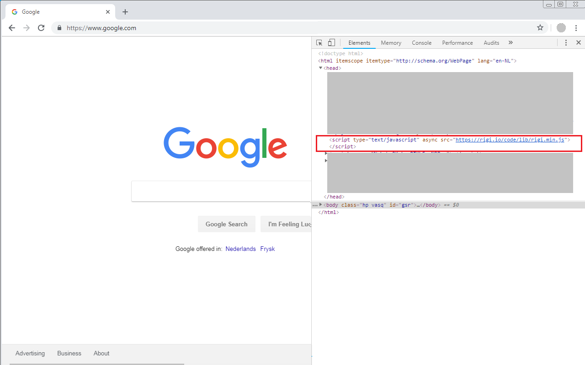Click the back navigation arrow

(x=11, y=28)
